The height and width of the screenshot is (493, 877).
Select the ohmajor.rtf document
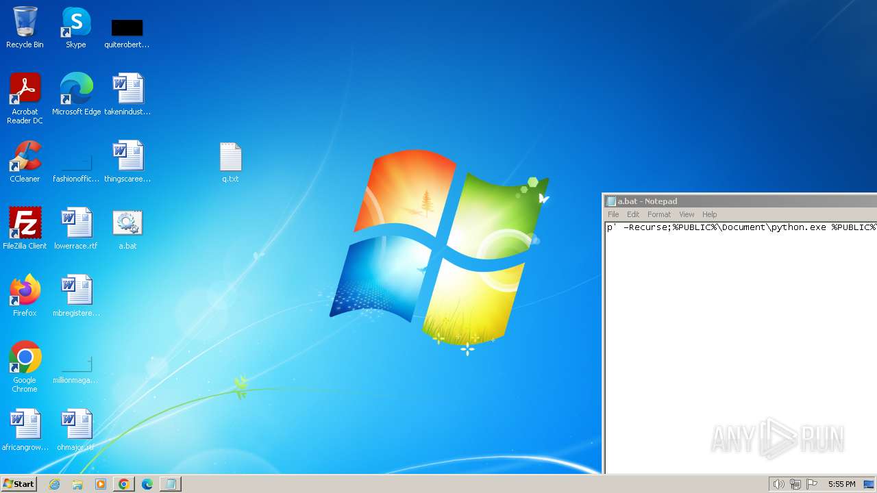tap(76, 429)
